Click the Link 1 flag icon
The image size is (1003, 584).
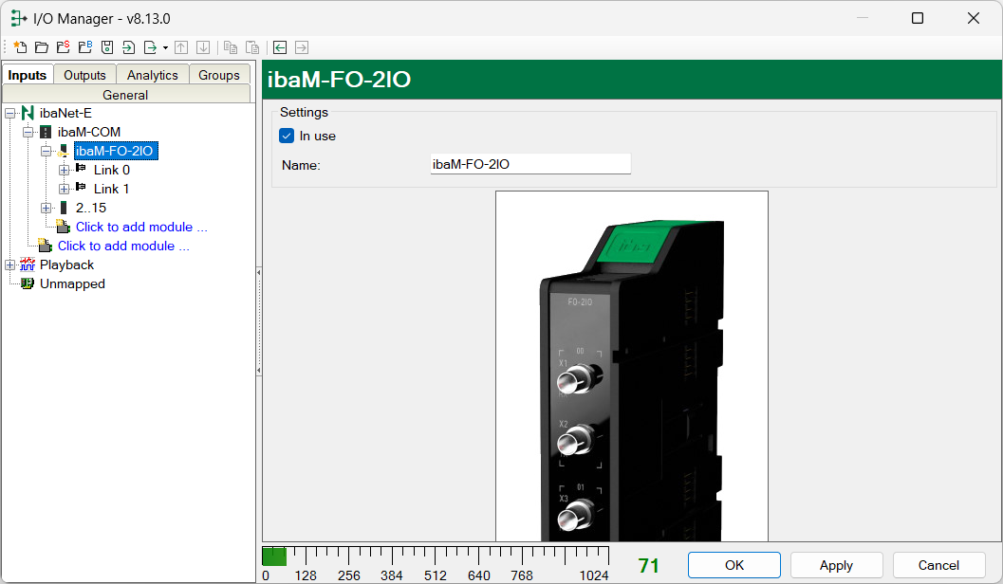[81, 187]
